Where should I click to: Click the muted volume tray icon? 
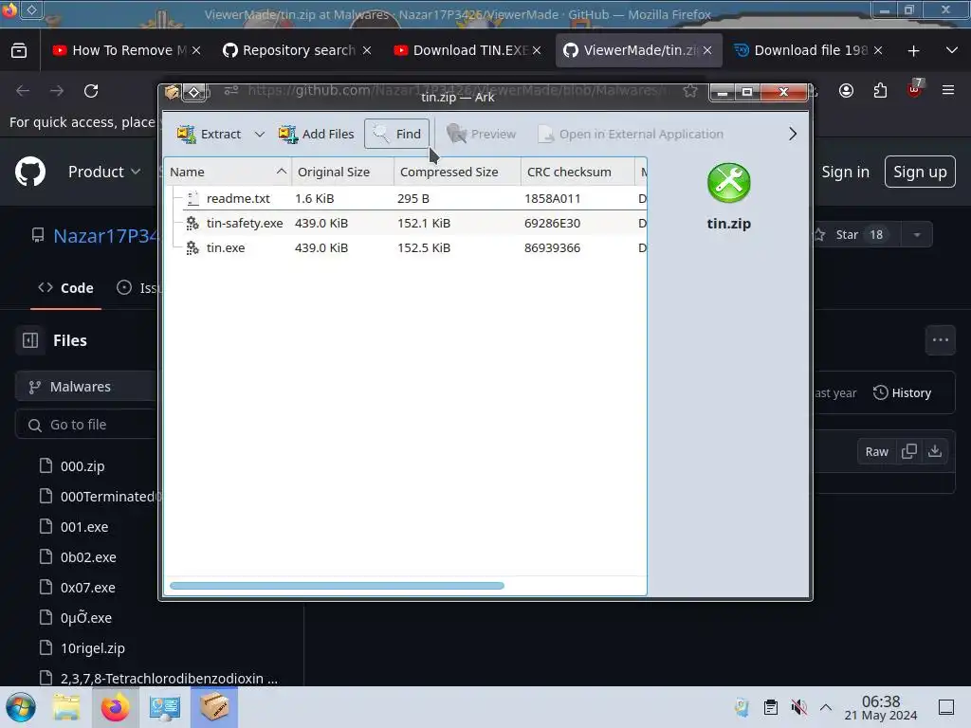coord(798,707)
